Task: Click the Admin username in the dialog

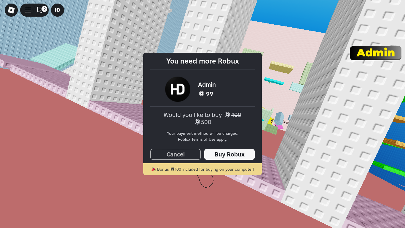Action: 207,85
